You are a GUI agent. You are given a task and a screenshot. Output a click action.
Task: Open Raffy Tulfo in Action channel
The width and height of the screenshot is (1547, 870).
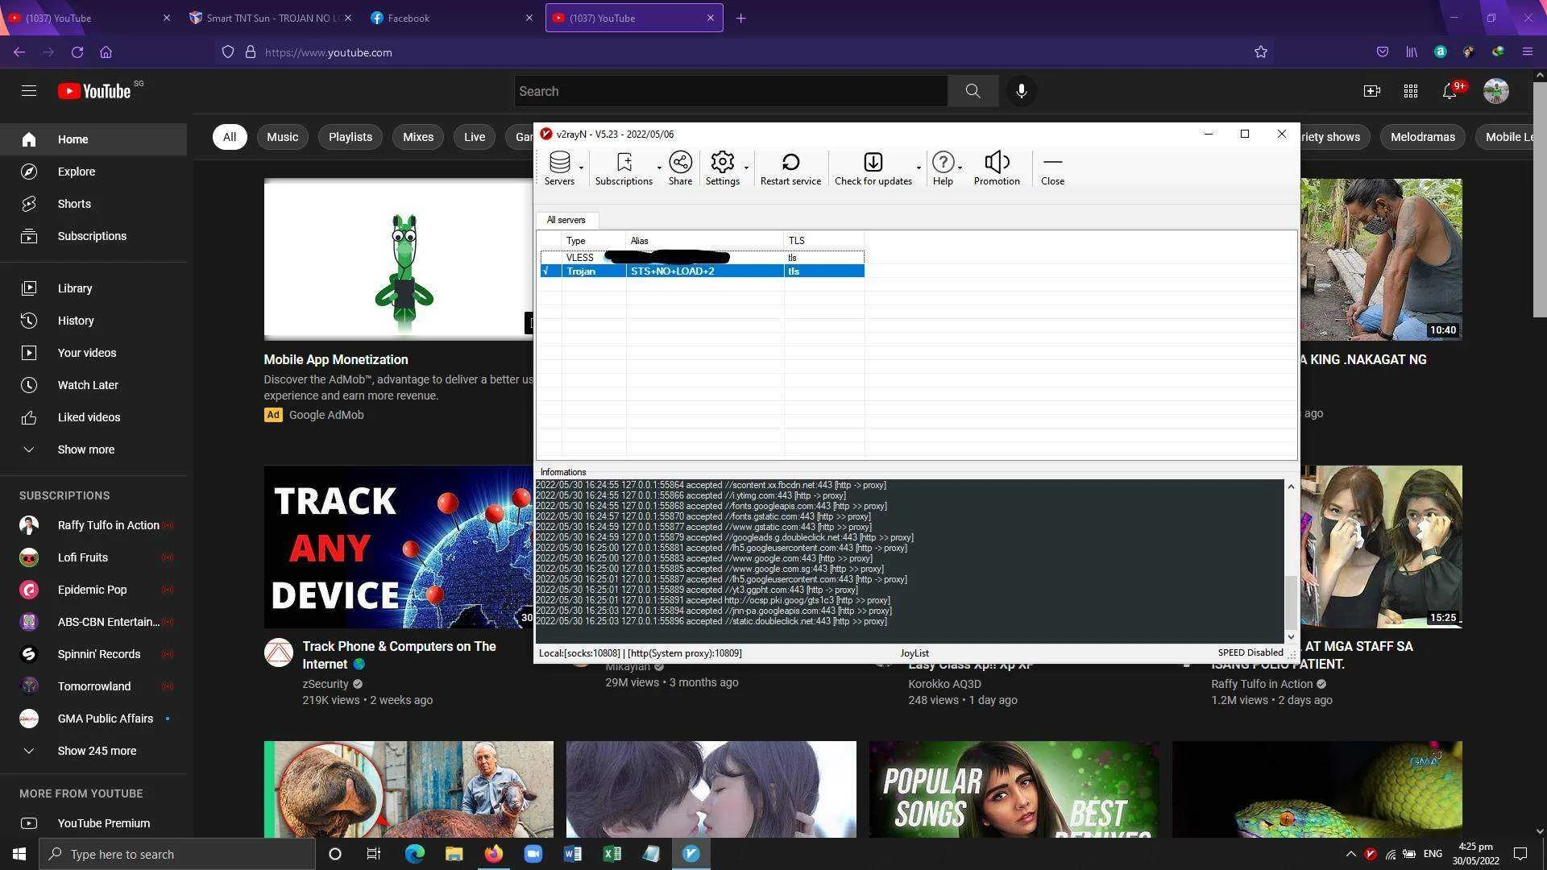(x=93, y=525)
